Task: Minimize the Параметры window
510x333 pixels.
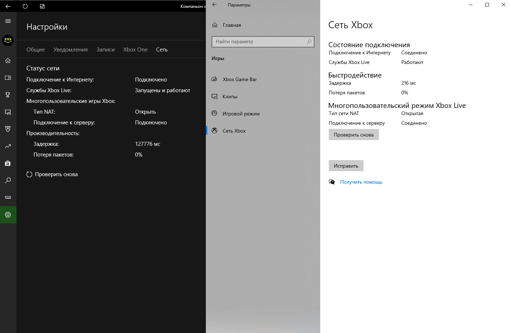Action: (471, 5)
